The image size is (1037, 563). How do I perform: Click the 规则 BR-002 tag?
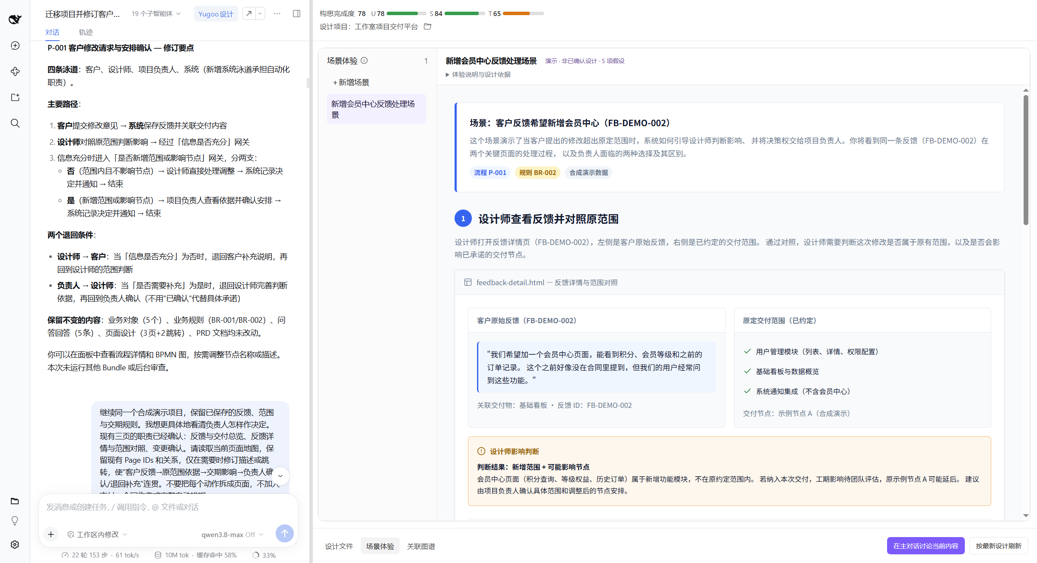pos(538,172)
